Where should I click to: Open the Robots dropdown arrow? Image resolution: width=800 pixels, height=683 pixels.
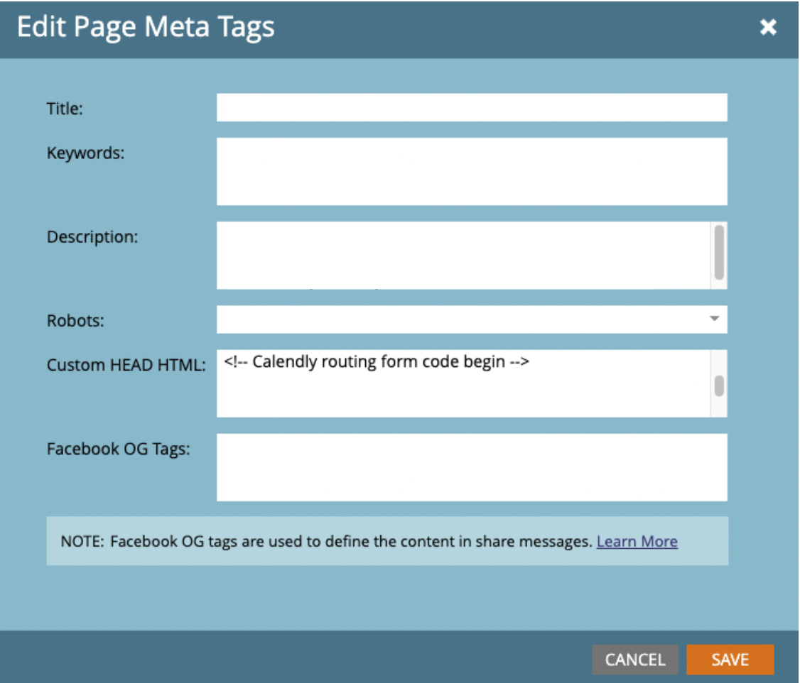point(715,319)
